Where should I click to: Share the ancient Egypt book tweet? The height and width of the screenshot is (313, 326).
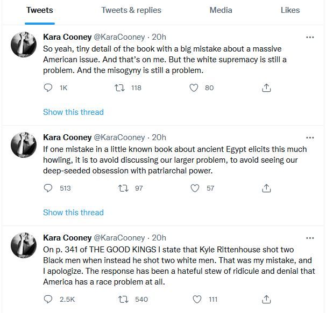pyautogui.click(x=266, y=188)
